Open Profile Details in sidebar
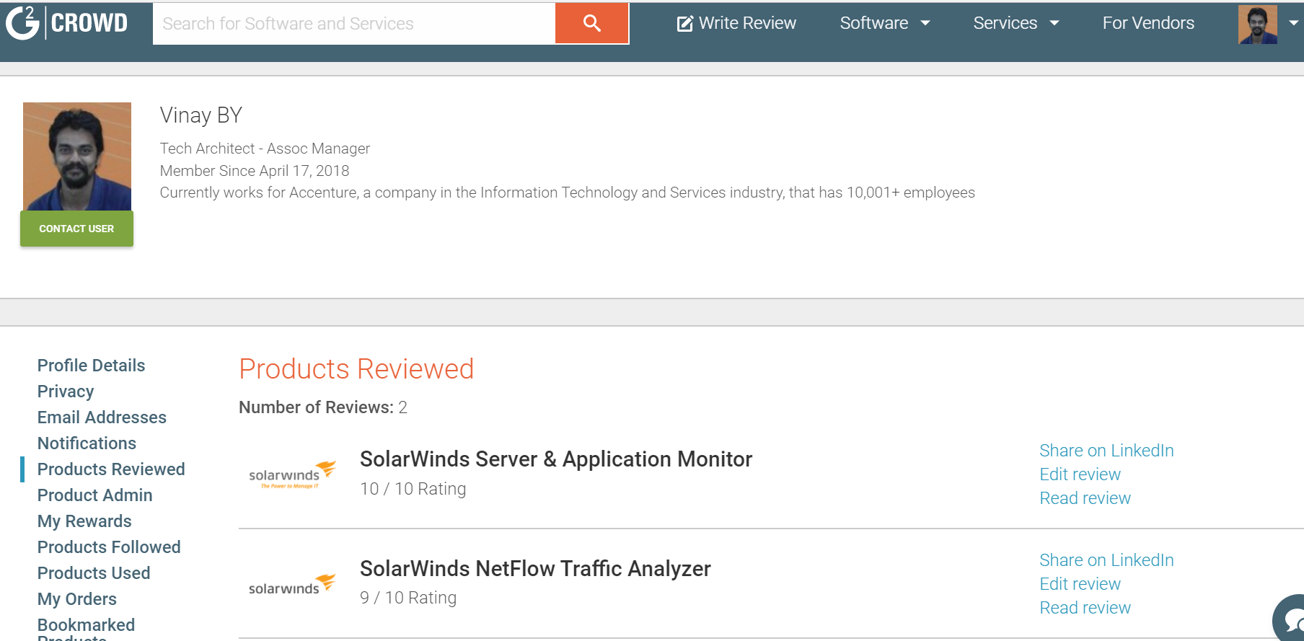This screenshot has width=1304, height=641. [x=91, y=366]
